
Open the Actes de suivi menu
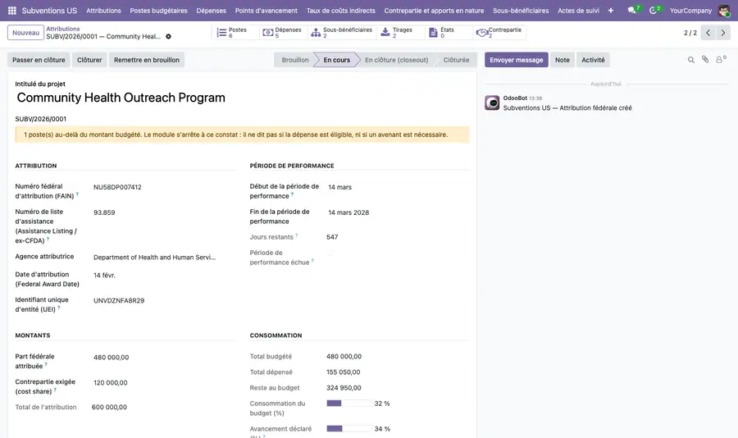(x=578, y=11)
